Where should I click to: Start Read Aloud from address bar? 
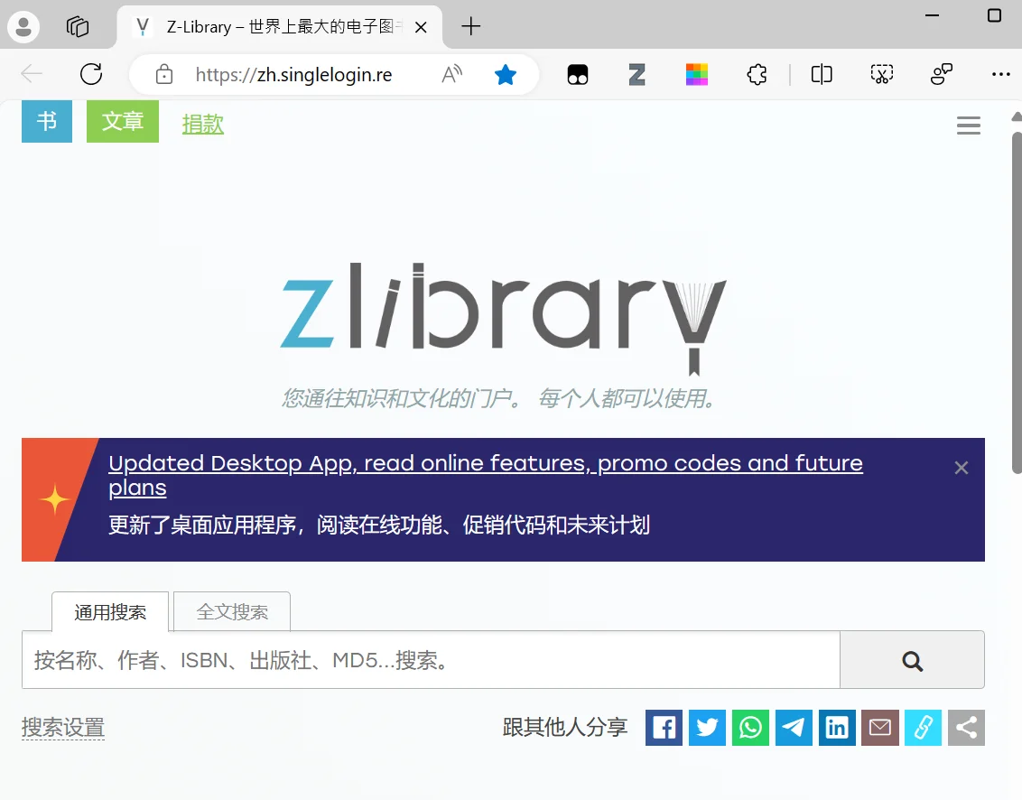451,74
